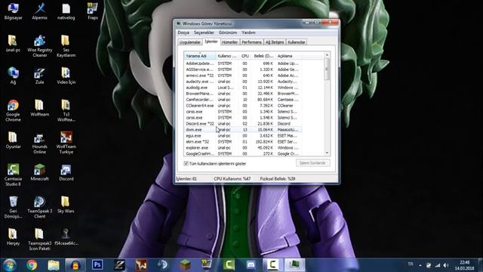483x272 pixels.
Task: Select the Discord.exe *32 process row
Action: [x=243, y=124]
